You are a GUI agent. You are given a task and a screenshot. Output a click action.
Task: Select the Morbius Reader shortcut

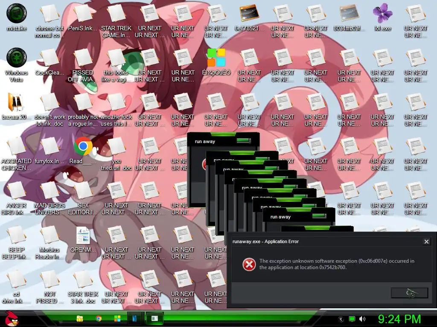click(x=50, y=242)
